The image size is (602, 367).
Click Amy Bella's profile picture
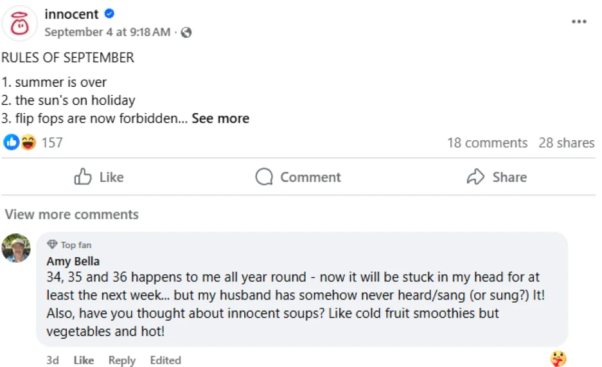pos(16,247)
